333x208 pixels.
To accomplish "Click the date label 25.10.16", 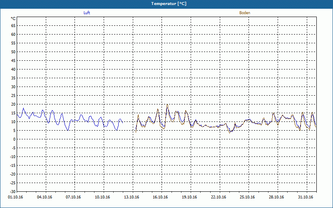I will click(x=247, y=197).
